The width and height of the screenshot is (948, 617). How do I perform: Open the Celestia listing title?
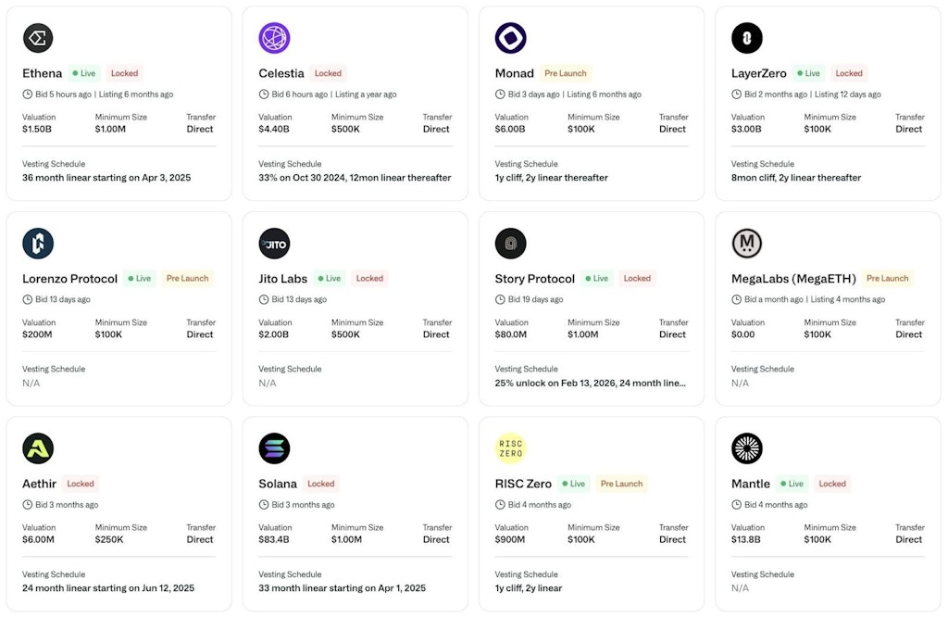281,73
